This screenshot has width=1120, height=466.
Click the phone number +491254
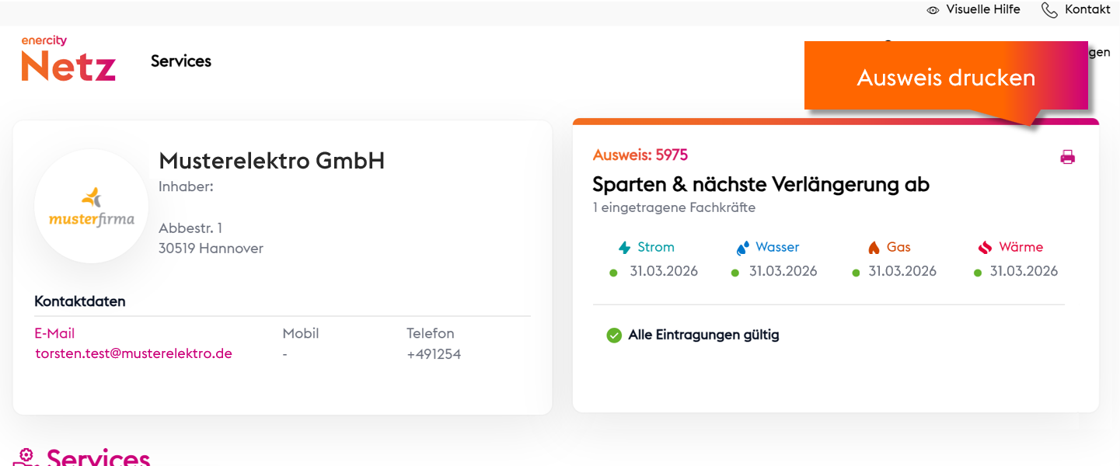coord(434,355)
